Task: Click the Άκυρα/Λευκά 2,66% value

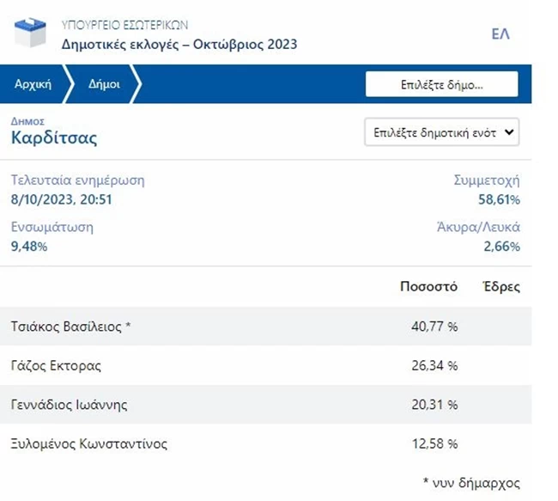Action: tap(500, 247)
